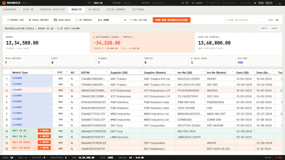
Task: Click DEF-INV009 invoice cell
Action: point(215,126)
